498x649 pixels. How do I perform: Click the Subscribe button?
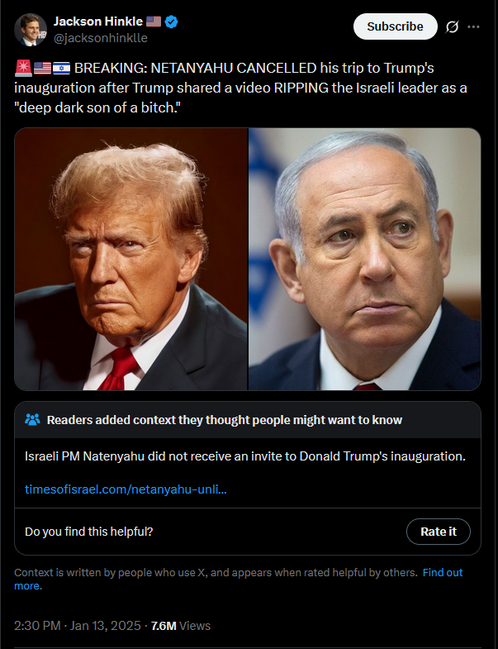[x=395, y=26]
